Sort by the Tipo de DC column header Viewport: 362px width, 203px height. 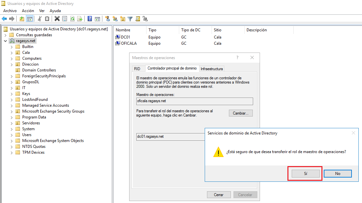pos(195,30)
